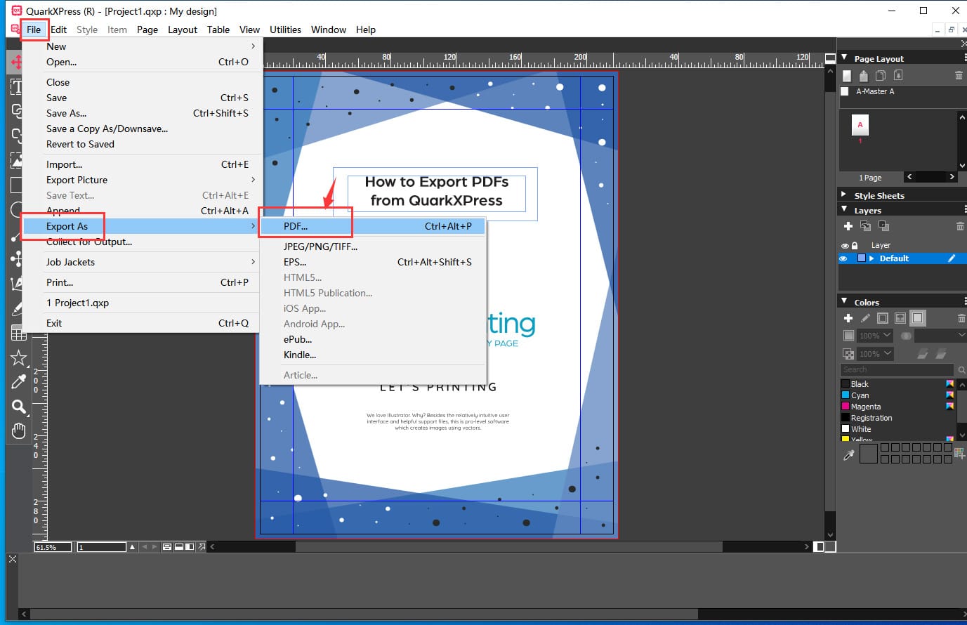Choose PDF... from Export As submenu
The image size is (967, 625).
(296, 226)
